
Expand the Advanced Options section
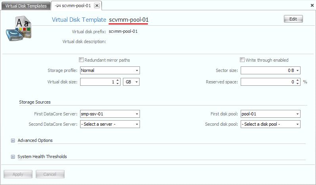13,140
